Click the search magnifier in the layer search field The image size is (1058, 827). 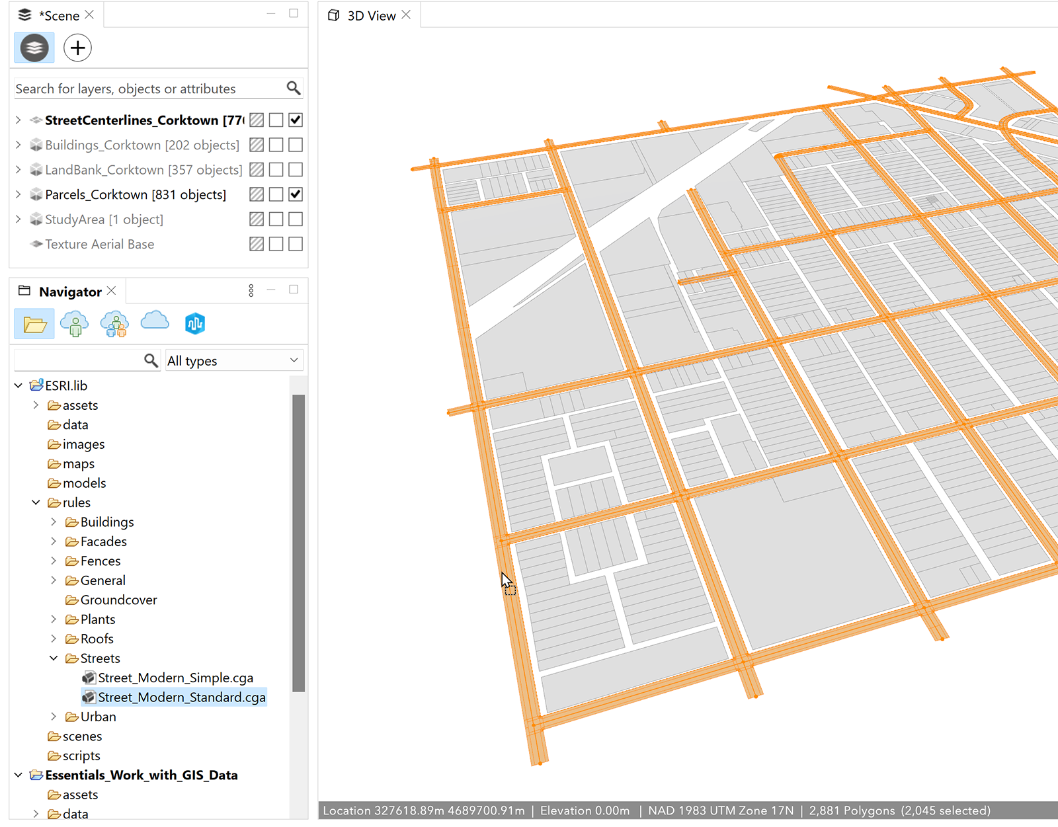(x=293, y=88)
